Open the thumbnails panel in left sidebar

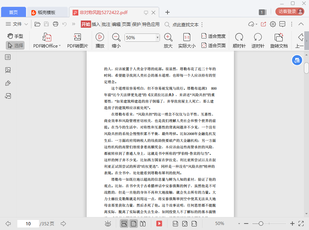coord(8,70)
